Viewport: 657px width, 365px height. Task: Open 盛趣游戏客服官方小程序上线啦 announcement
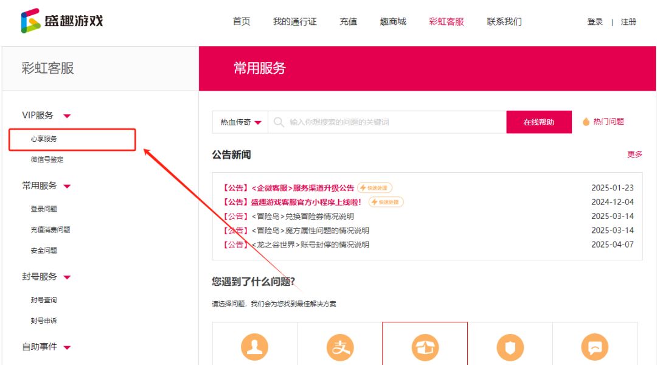click(291, 202)
